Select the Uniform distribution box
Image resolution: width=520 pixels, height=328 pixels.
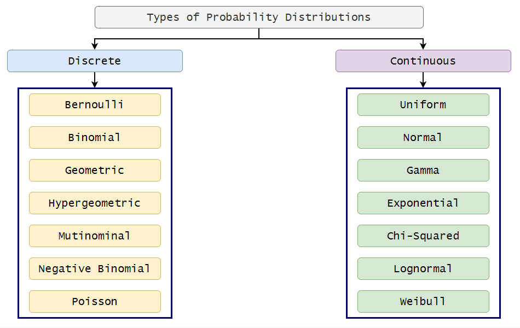pos(423,104)
